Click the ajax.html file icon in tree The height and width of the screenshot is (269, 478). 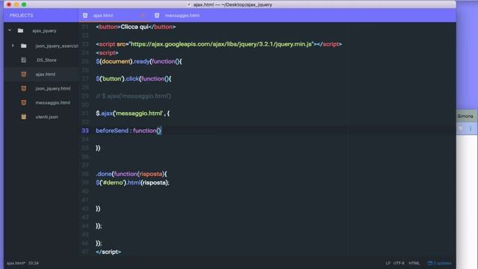click(x=23, y=74)
